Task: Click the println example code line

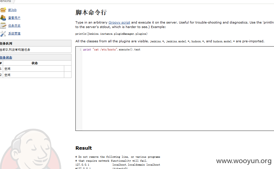Action: click(x=112, y=34)
